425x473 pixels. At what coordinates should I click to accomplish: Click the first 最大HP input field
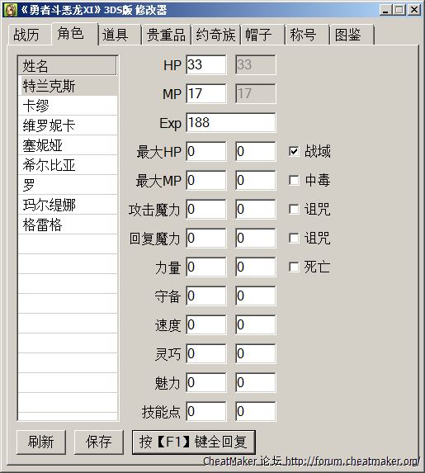(206, 151)
